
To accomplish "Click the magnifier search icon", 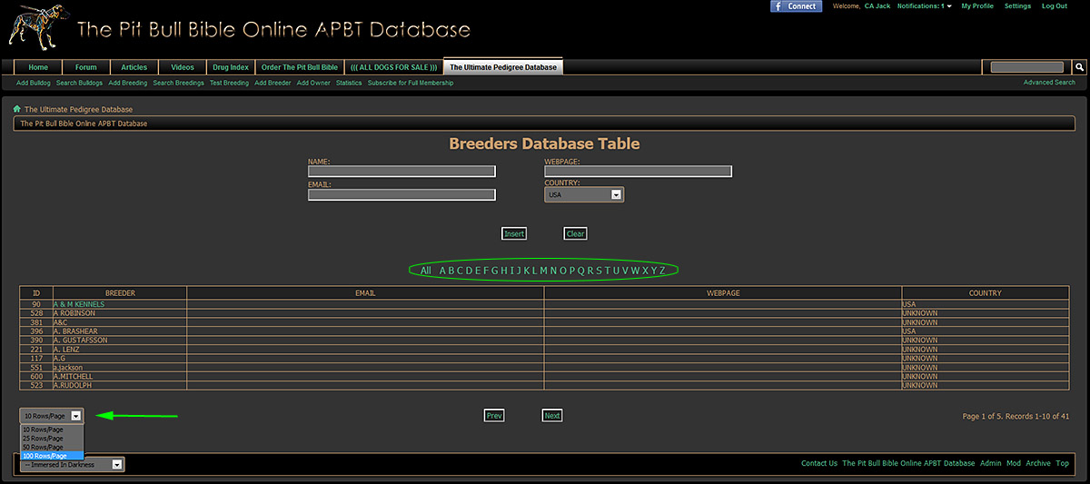I will point(1079,67).
